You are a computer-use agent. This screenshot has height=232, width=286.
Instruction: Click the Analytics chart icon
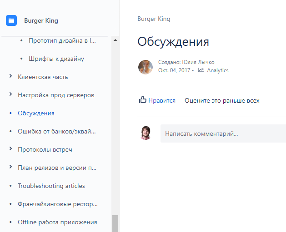pos(201,70)
